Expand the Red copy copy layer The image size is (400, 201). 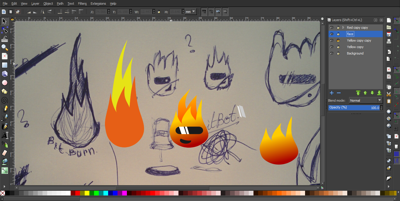click(343, 28)
